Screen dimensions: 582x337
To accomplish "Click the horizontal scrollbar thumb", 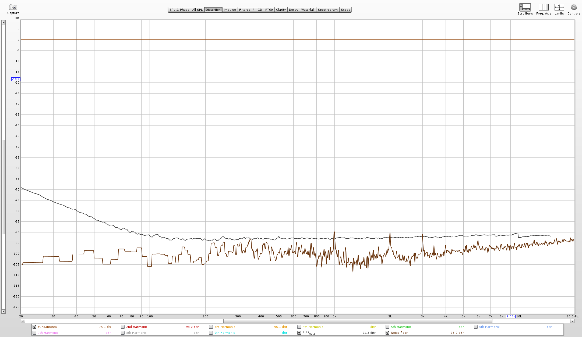I will [x=358, y=321].
